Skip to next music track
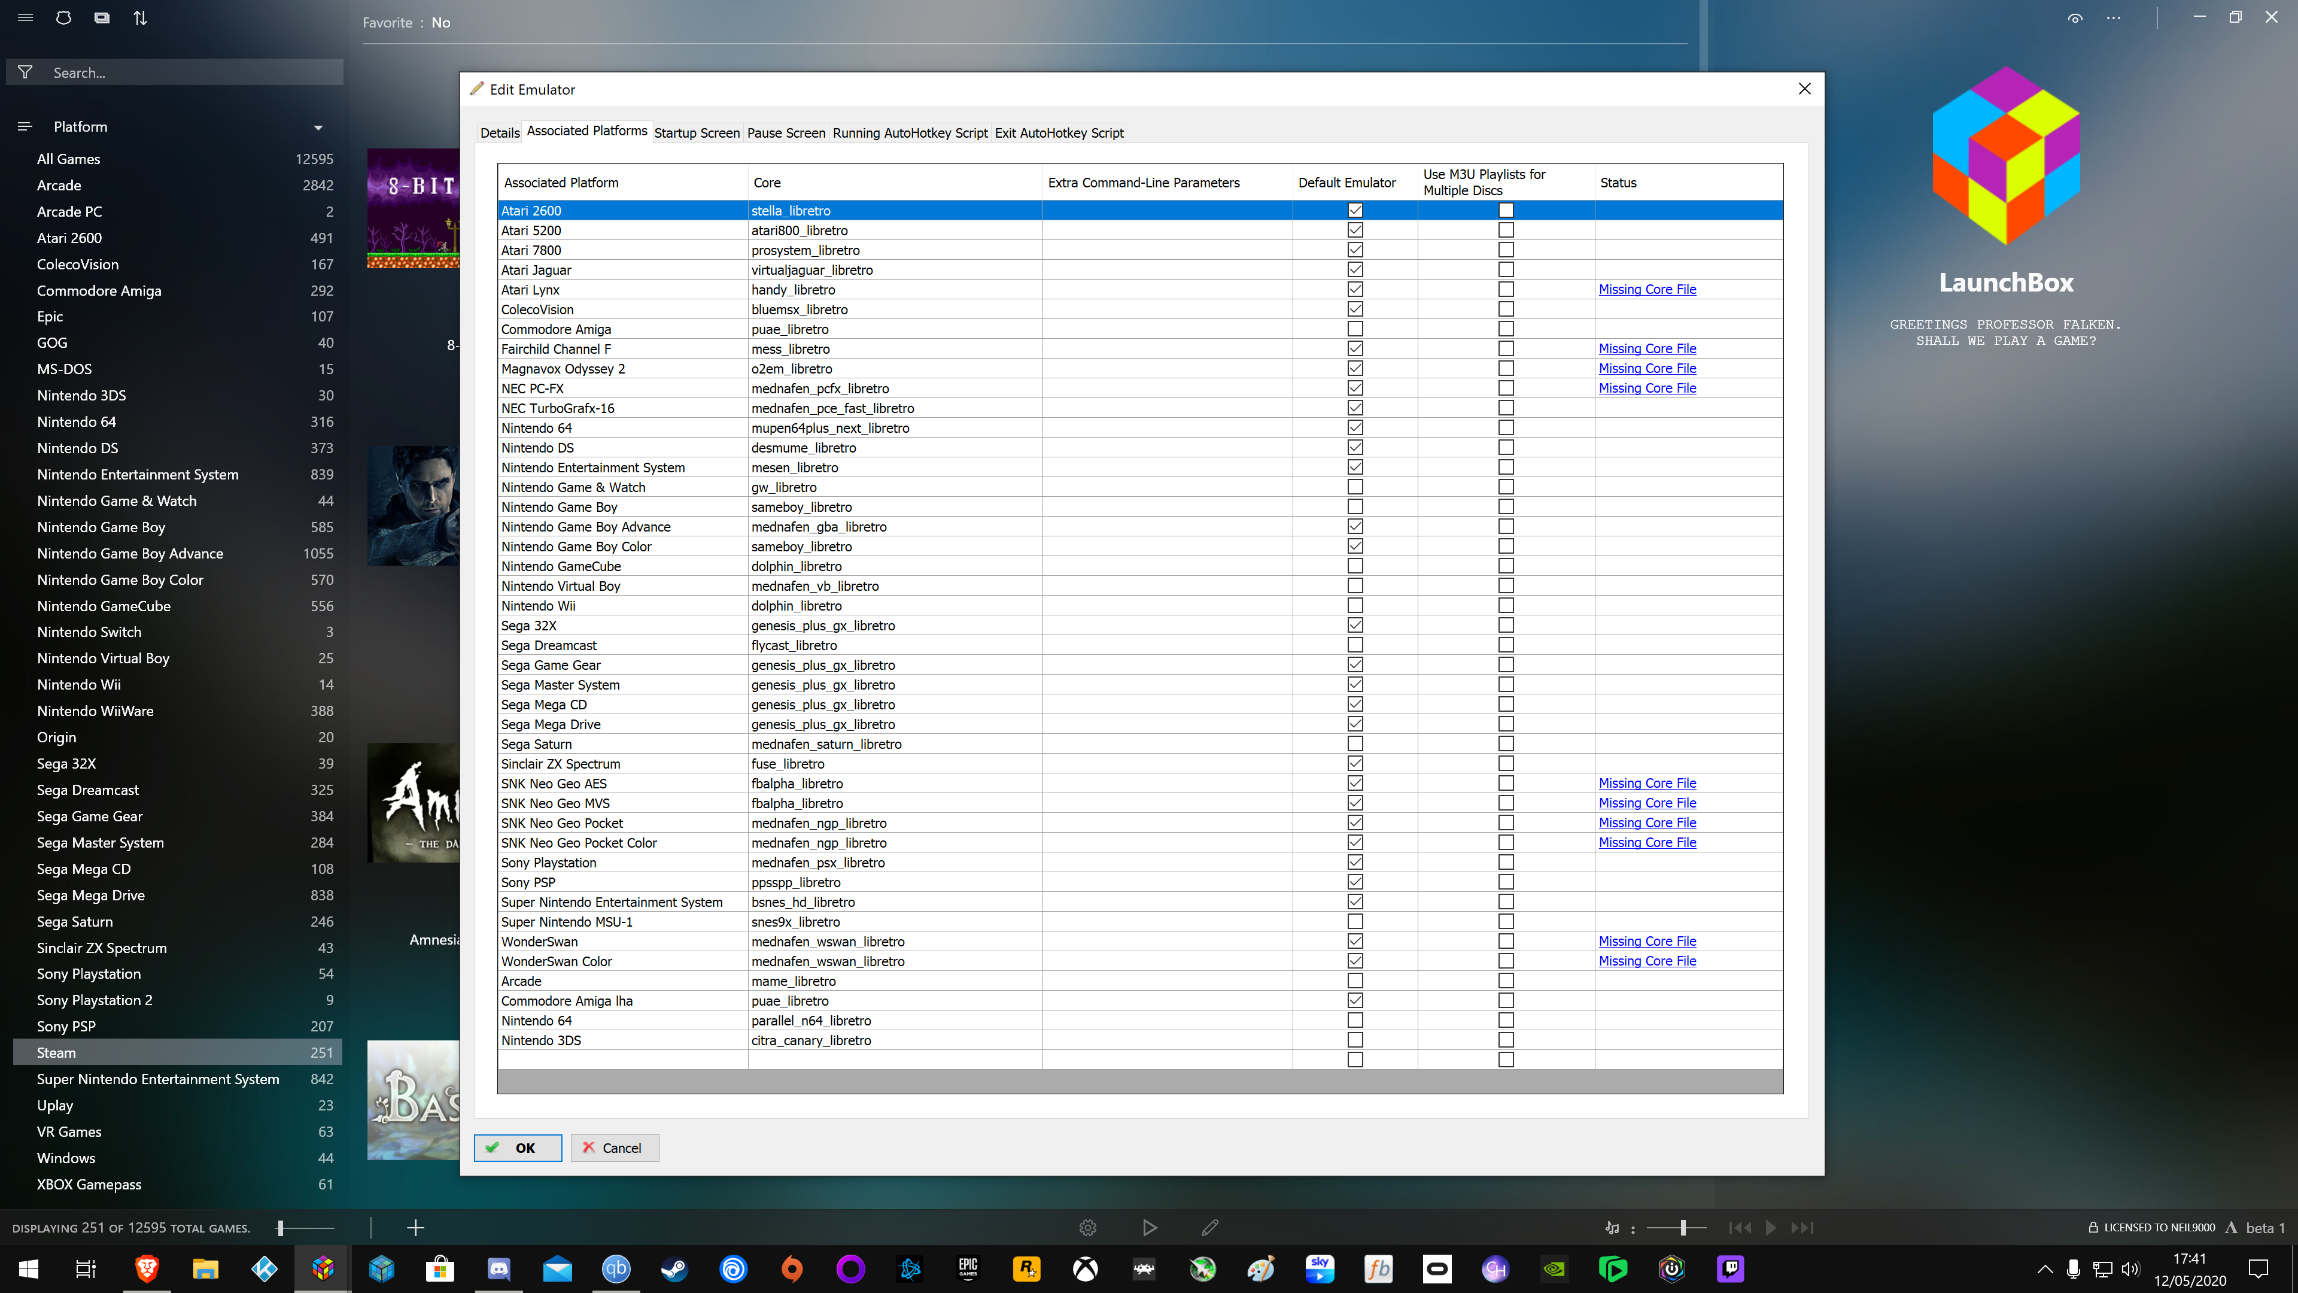The height and width of the screenshot is (1293, 2298). tap(1802, 1228)
